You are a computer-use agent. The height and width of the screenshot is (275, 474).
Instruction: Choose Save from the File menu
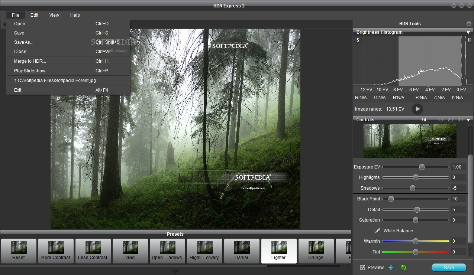pos(68,33)
